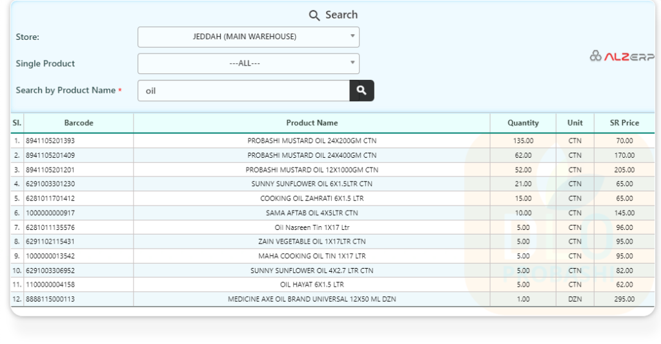Select barcode 6291003301230
The width and height of the screenshot is (661, 344).
coord(50,184)
